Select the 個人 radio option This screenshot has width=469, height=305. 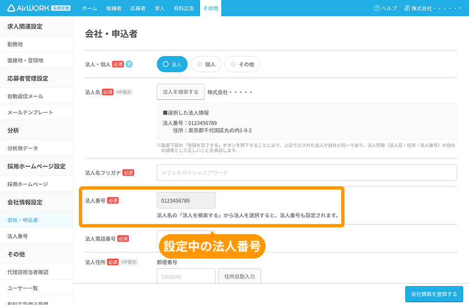pos(206,64)
